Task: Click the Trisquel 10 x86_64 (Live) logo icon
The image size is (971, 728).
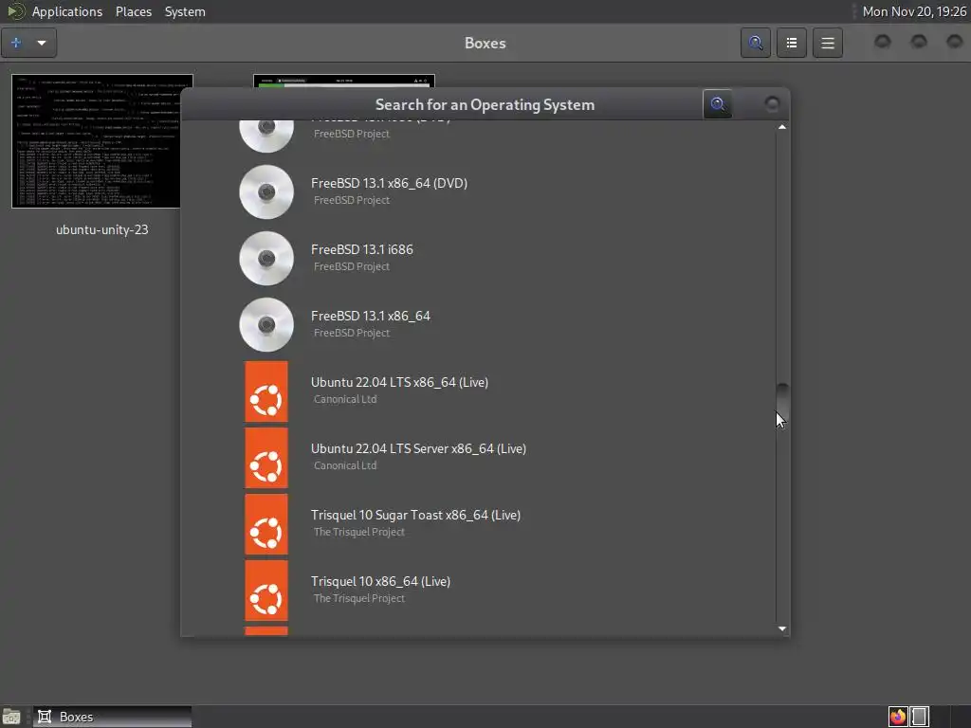Action: pyautogui.click(x=266, y=590)
